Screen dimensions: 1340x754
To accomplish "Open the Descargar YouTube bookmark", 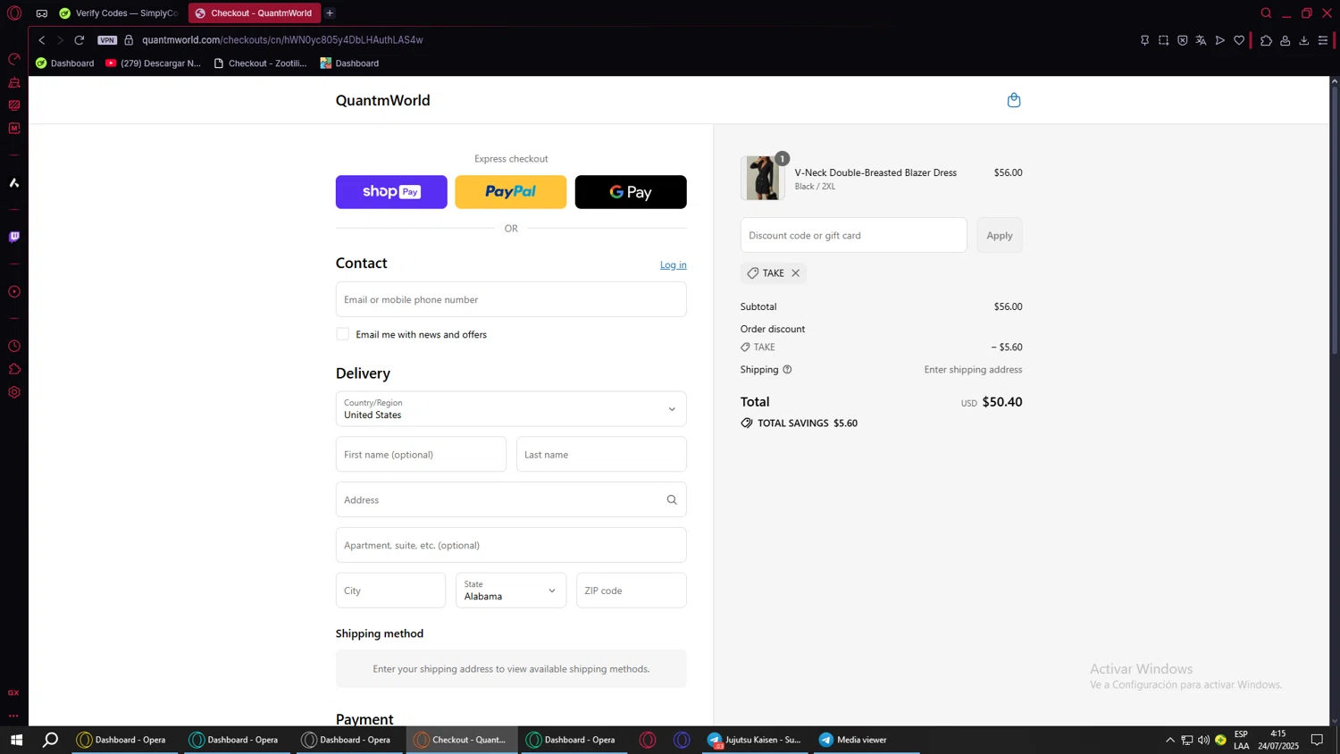I will tap(153, 63).
